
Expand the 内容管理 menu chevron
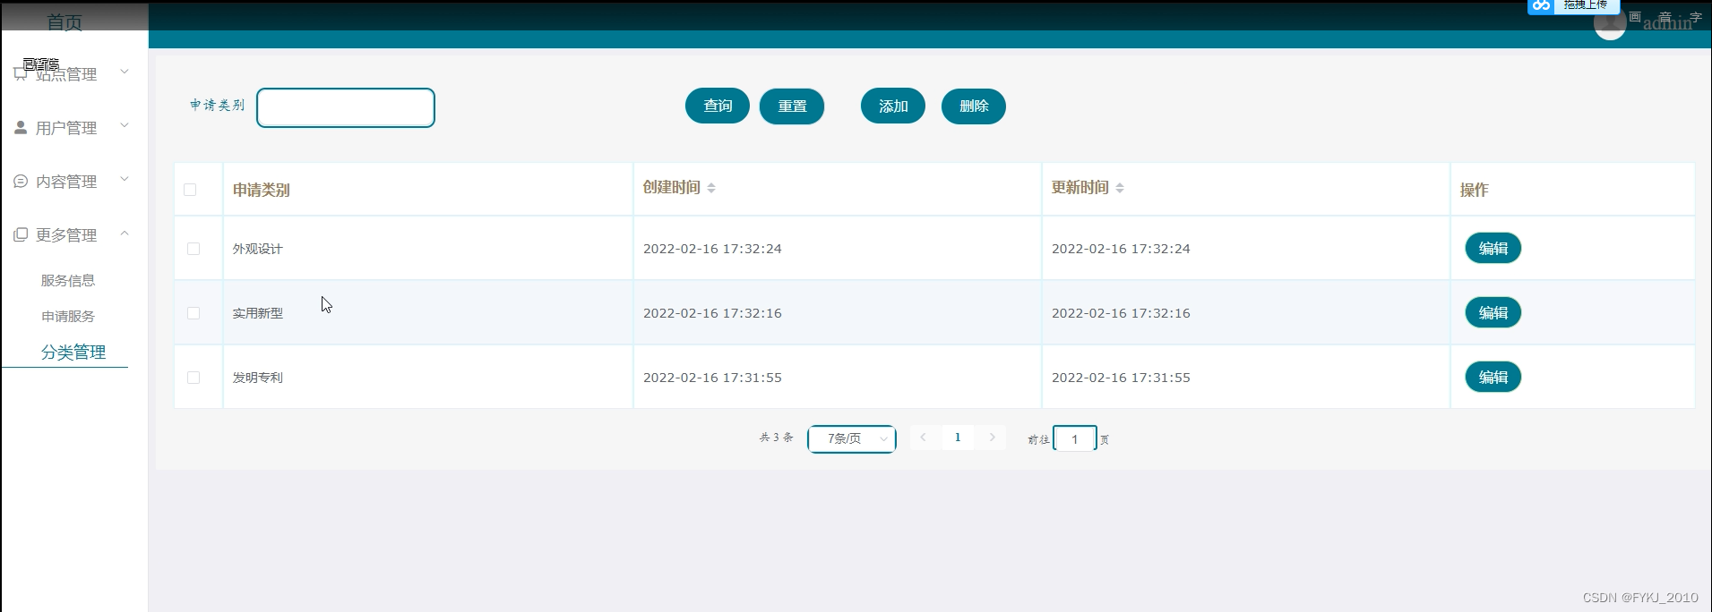point(125,179)
